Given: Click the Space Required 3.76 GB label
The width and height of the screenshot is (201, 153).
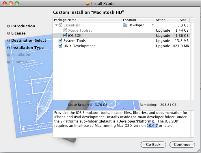Looking at the screenshot, I should coord(88,105).
